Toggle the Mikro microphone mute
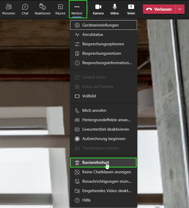Viewport: 189px width, 208px height. point(114,9)
